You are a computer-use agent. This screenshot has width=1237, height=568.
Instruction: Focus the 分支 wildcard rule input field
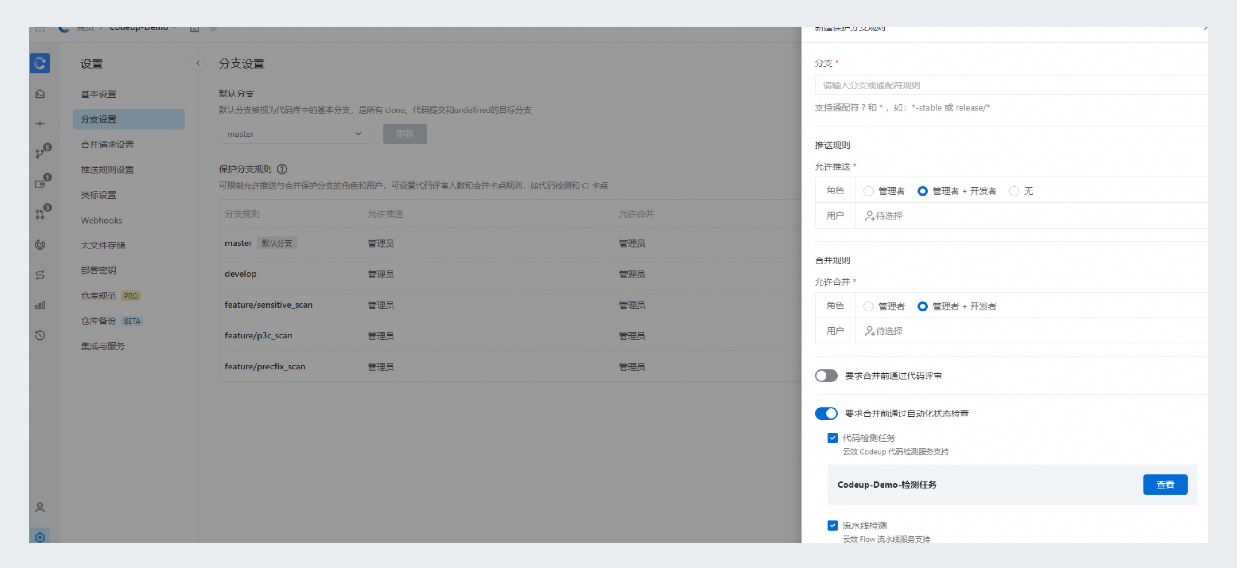click(x=1011, y=85)
